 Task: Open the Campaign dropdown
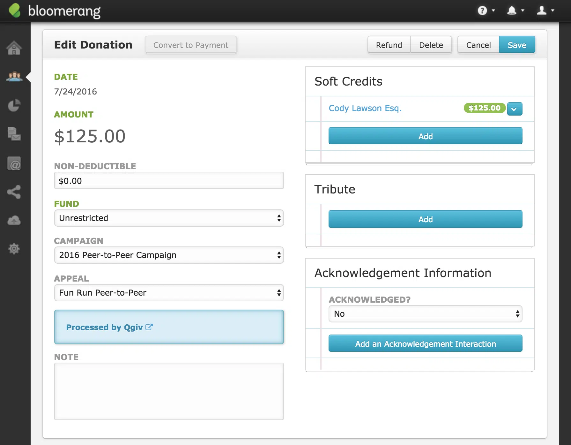[x=169, y=255]
